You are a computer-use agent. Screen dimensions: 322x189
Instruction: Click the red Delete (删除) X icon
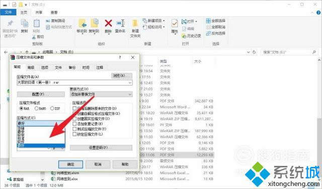(108, 23)
